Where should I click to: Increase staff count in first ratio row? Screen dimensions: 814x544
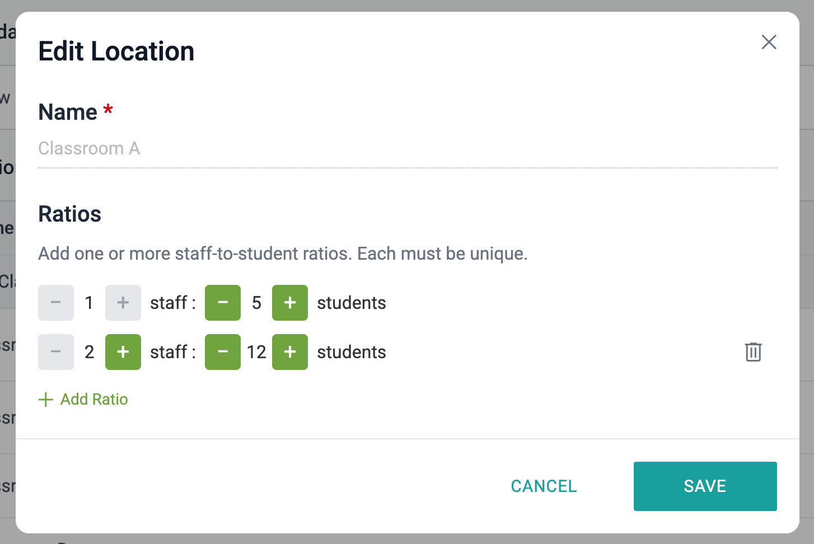pos(123,303)
